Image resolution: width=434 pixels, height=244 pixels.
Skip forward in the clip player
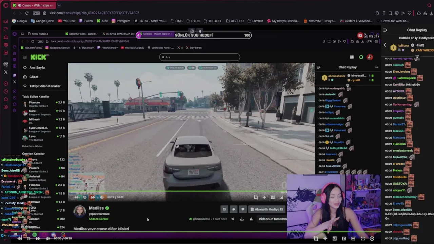pyautogui.click(x=38, y=239)
